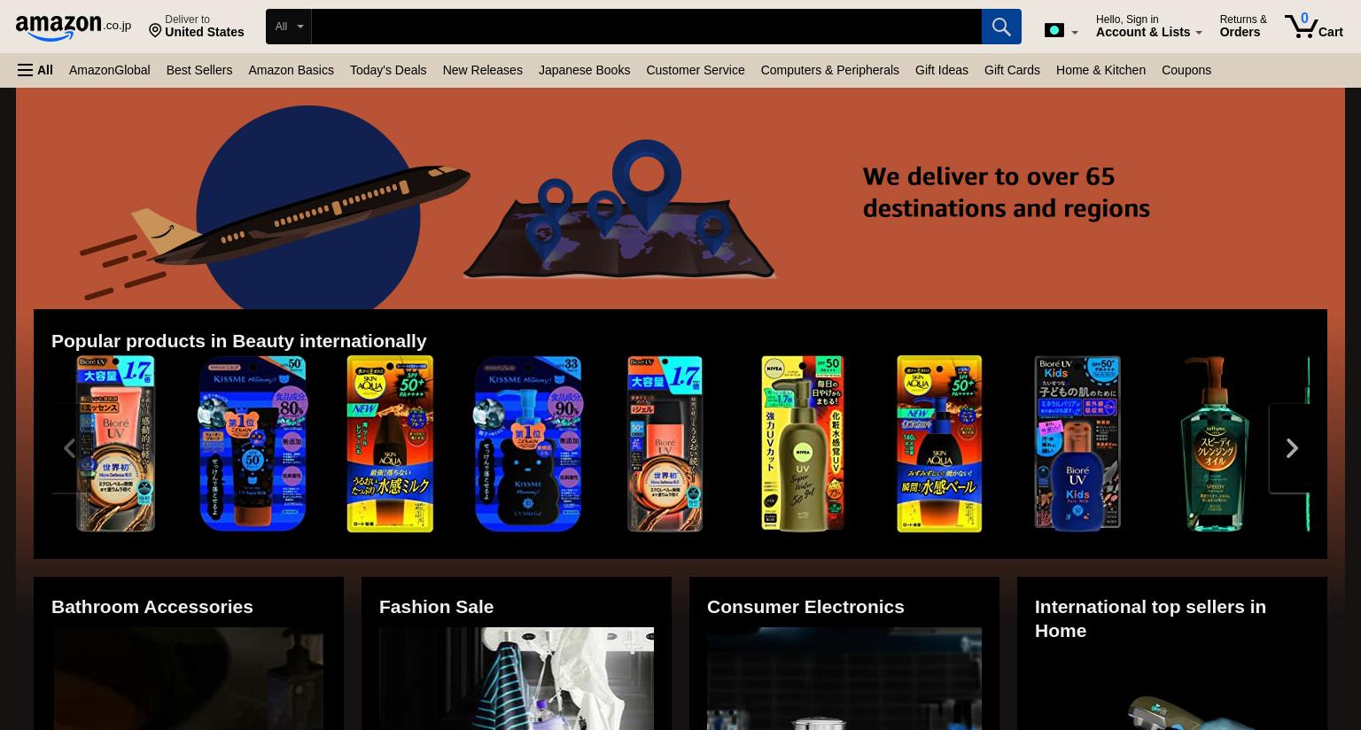
Task: Click the location pin Deliver to United States
Action: click(196, 27)
